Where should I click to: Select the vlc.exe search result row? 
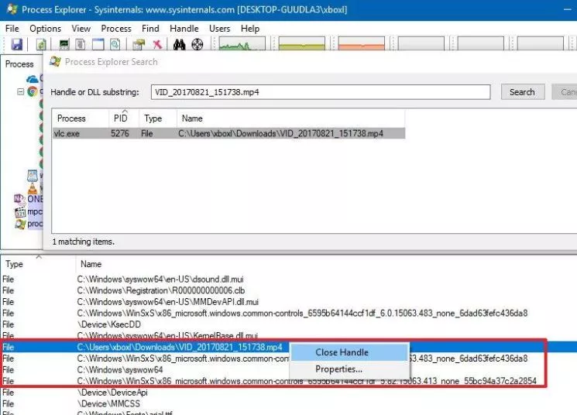click(228, 133)
